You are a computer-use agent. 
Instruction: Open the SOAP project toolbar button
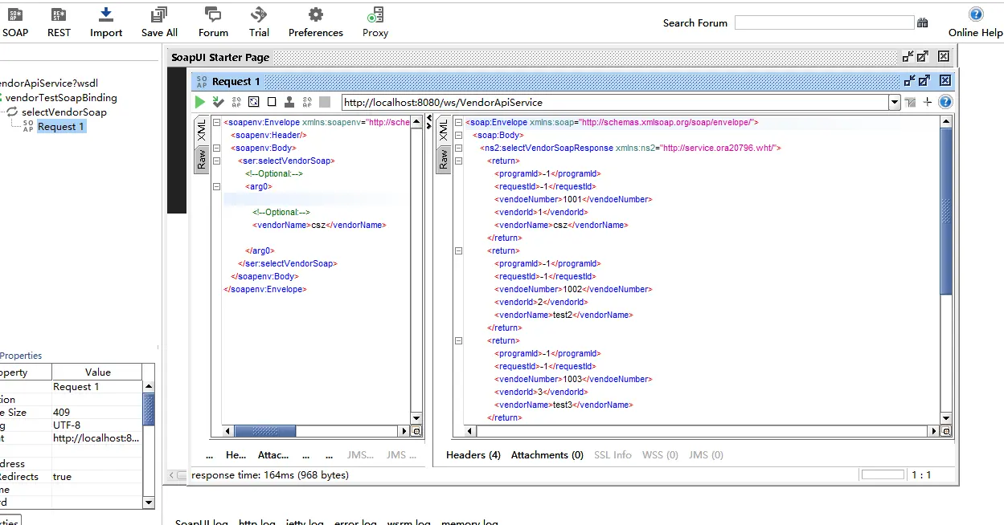(15, 22)
